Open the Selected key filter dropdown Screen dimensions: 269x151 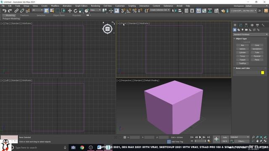coord(239,137)
